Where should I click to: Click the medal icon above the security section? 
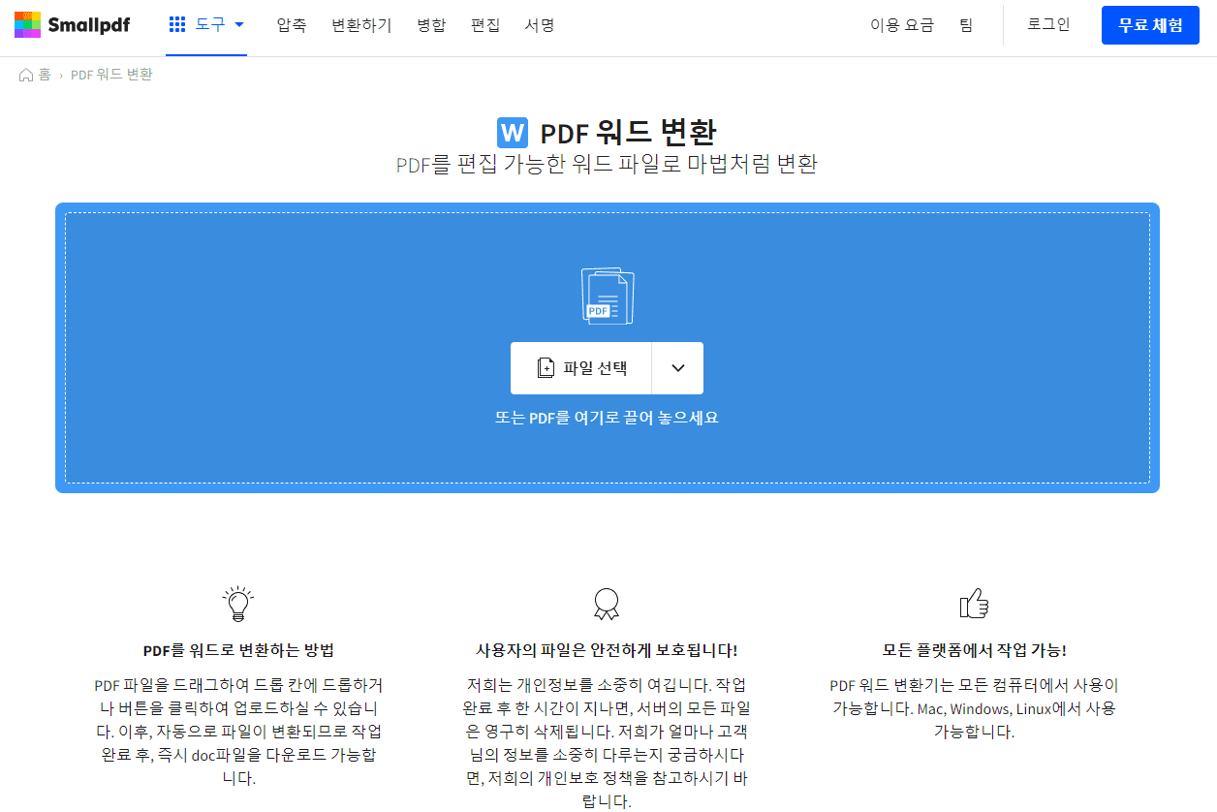(x=608, y=604)
